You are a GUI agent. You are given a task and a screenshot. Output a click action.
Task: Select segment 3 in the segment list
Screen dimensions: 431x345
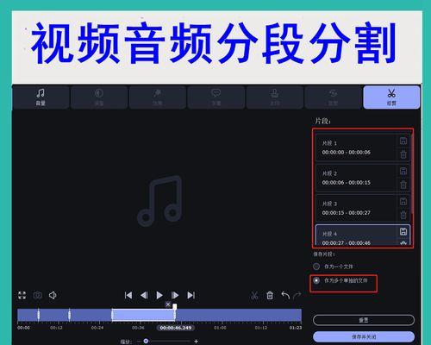point(356,209)
